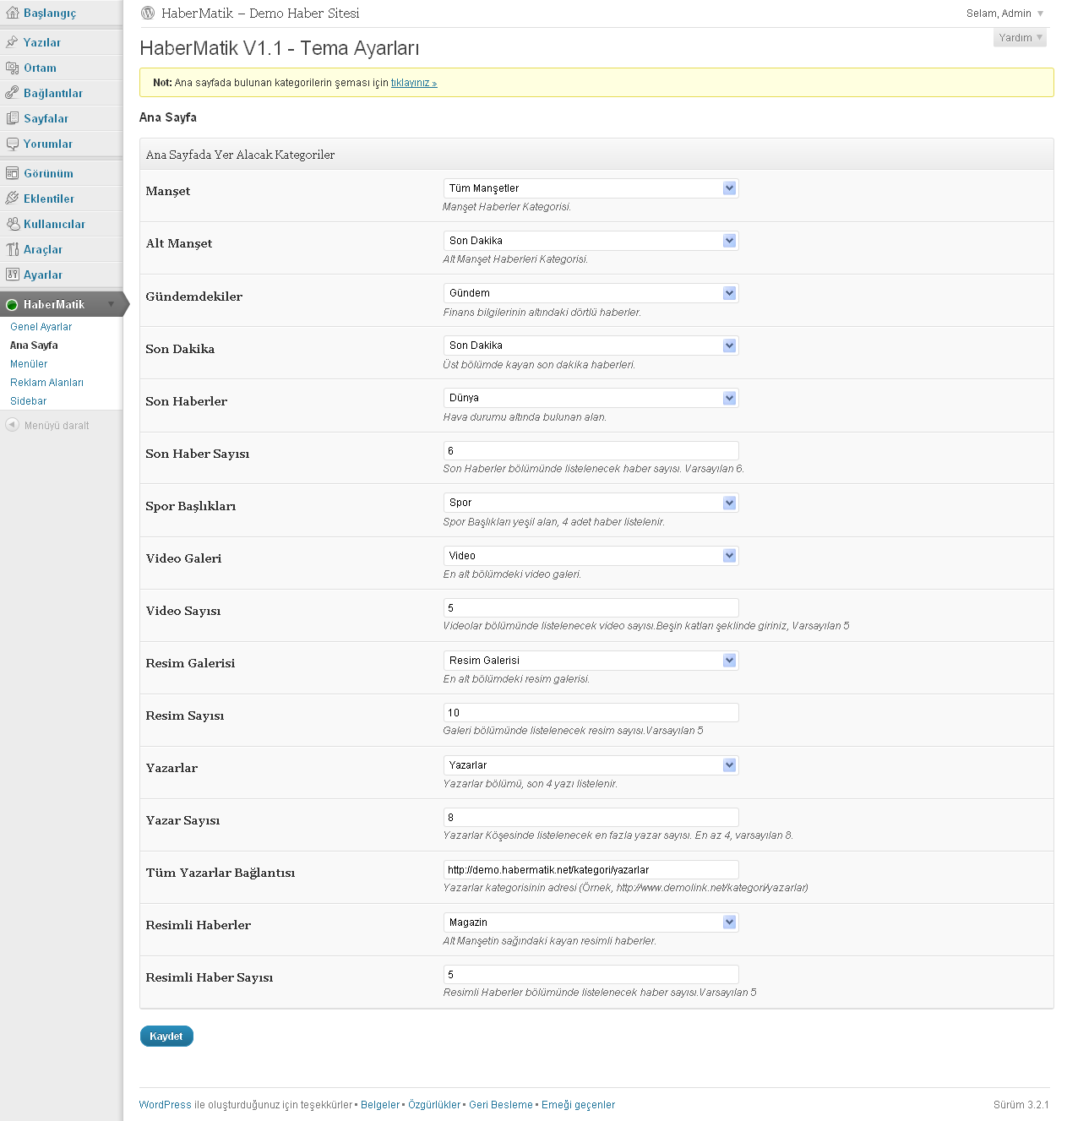Click the WordPress logo in header
The image size is (1067, 1121).
[148, 13]
